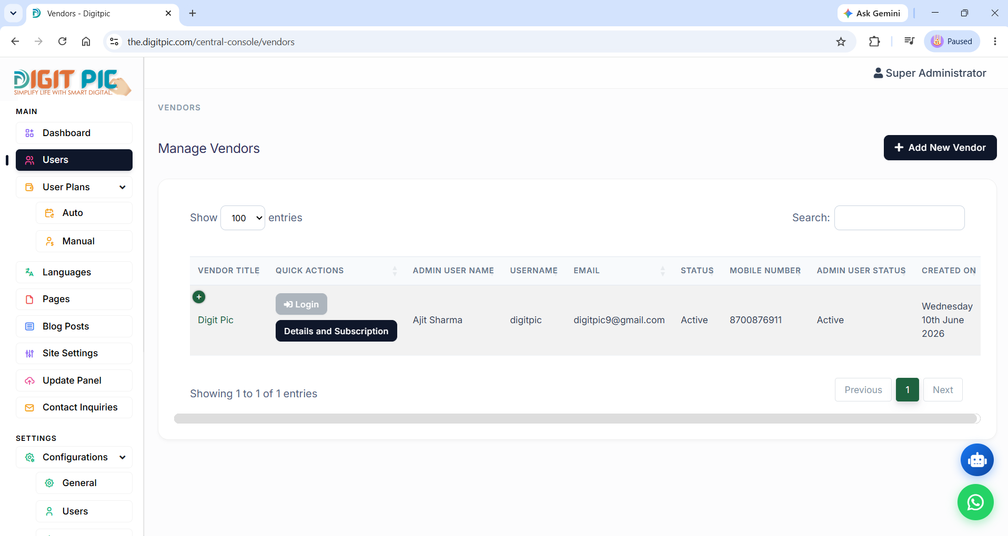The height and width of the screenshot is (536, 1008).
Task: Click the Ajit Sharma name cell
Action: 438,320
